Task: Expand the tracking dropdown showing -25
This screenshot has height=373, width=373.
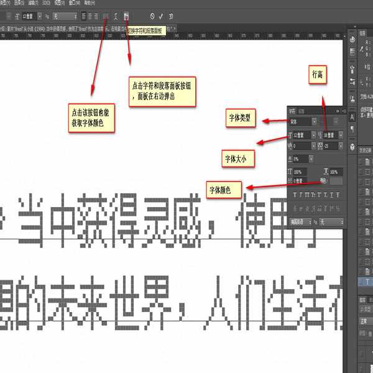Action: point(341,145)
